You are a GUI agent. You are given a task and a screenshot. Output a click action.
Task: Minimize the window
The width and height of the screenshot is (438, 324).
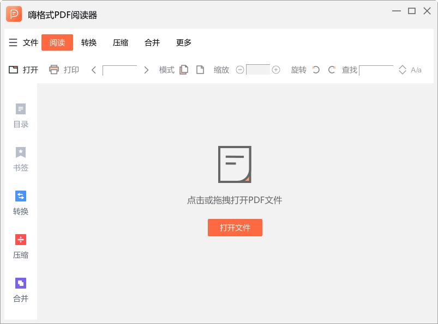tap(397, 11)
